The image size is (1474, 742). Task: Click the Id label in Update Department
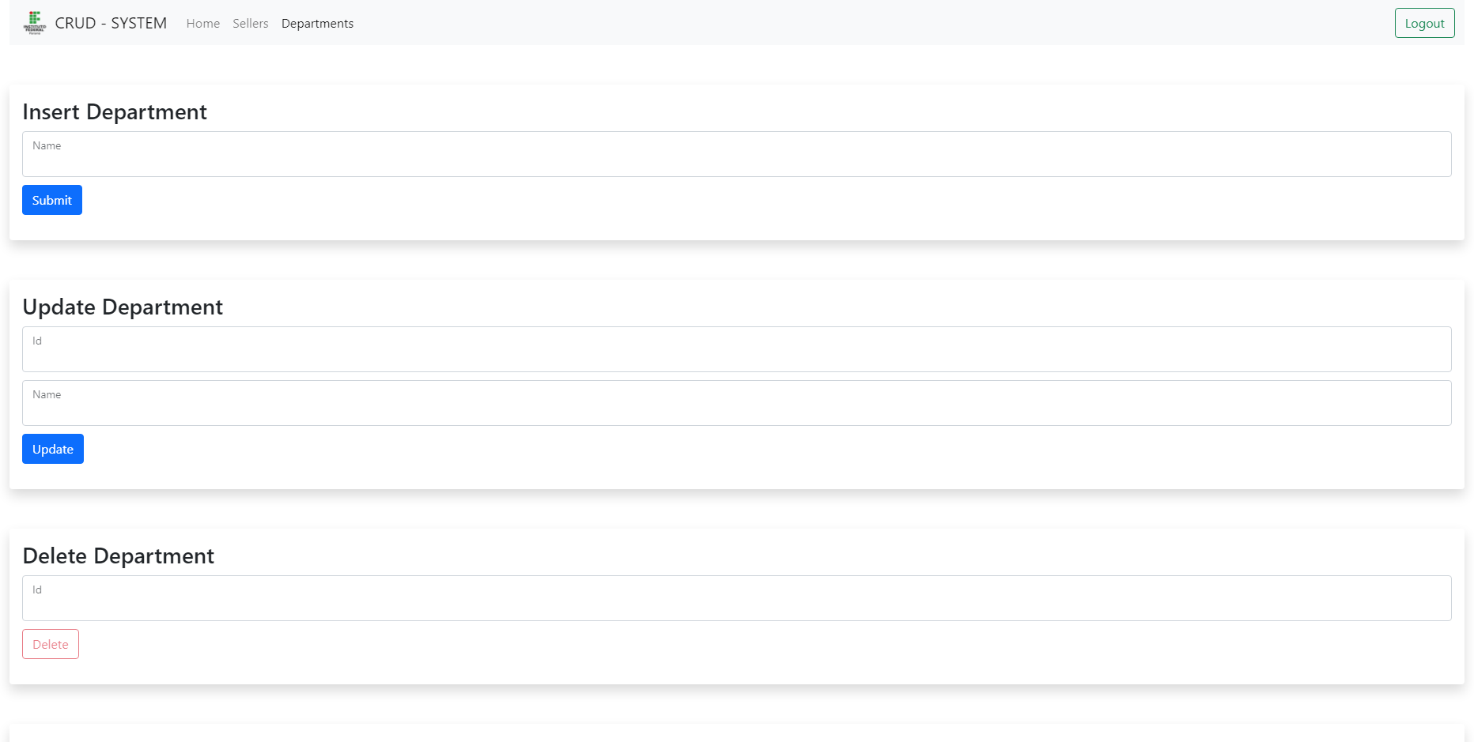[x=37, y=341]
